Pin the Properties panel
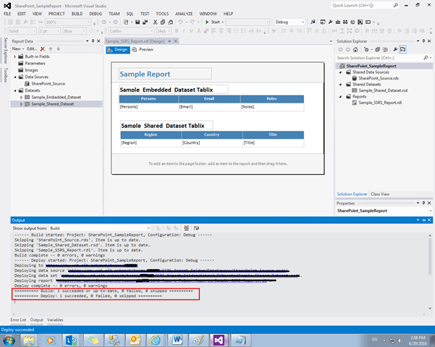Viewport: 435px width, 347px height. coord(423,203)
